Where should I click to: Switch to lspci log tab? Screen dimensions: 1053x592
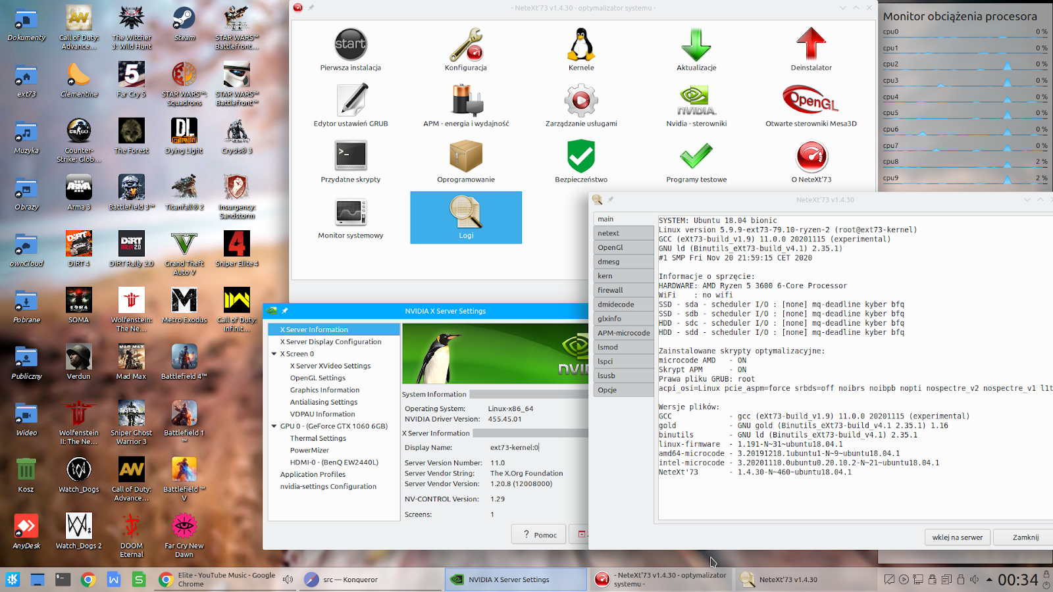[x=623, y=361]
